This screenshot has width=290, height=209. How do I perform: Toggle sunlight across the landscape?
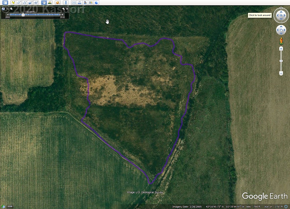(50, 3)
